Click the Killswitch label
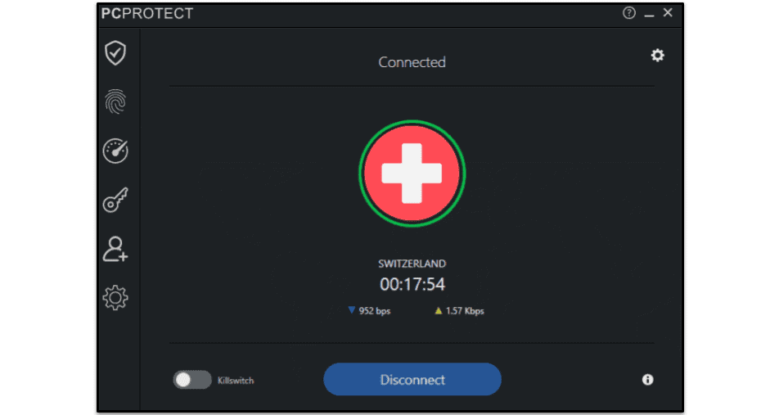Image resolution: width=779 pixels, height=415 pixels. (236, 381)
